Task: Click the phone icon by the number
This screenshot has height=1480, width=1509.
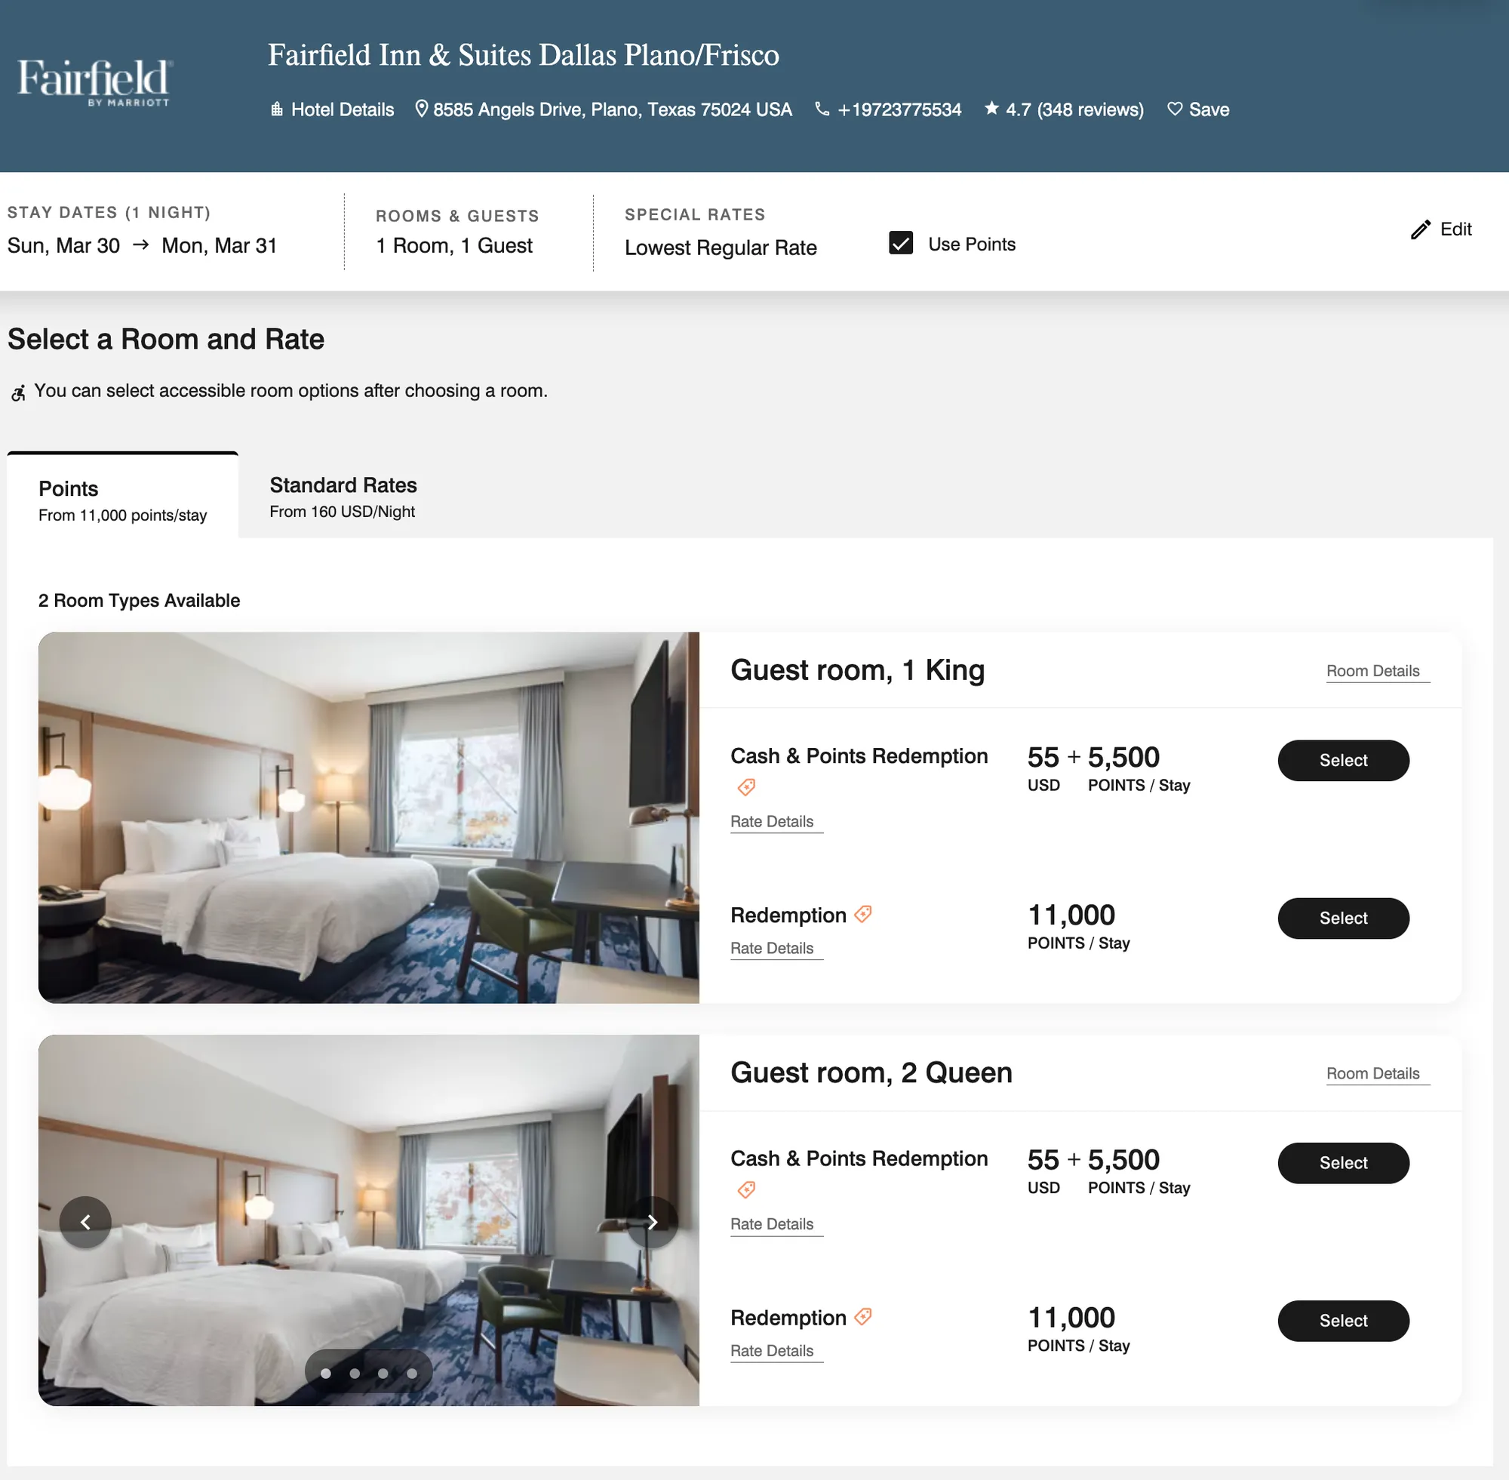Action: tap(822, 109)
